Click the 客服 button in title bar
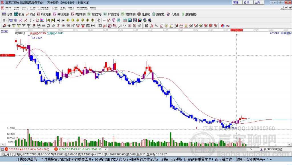Viewport: 292px width, 165px height. [237, 2]
